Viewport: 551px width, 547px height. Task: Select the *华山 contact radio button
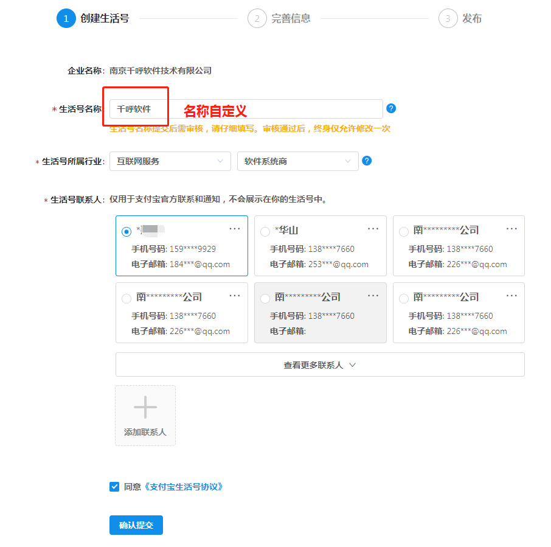(265, 232)
